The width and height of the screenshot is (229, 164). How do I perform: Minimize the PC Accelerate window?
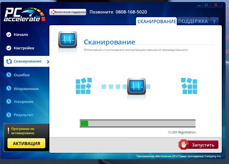pyautogui.click(x=199, y=5)
